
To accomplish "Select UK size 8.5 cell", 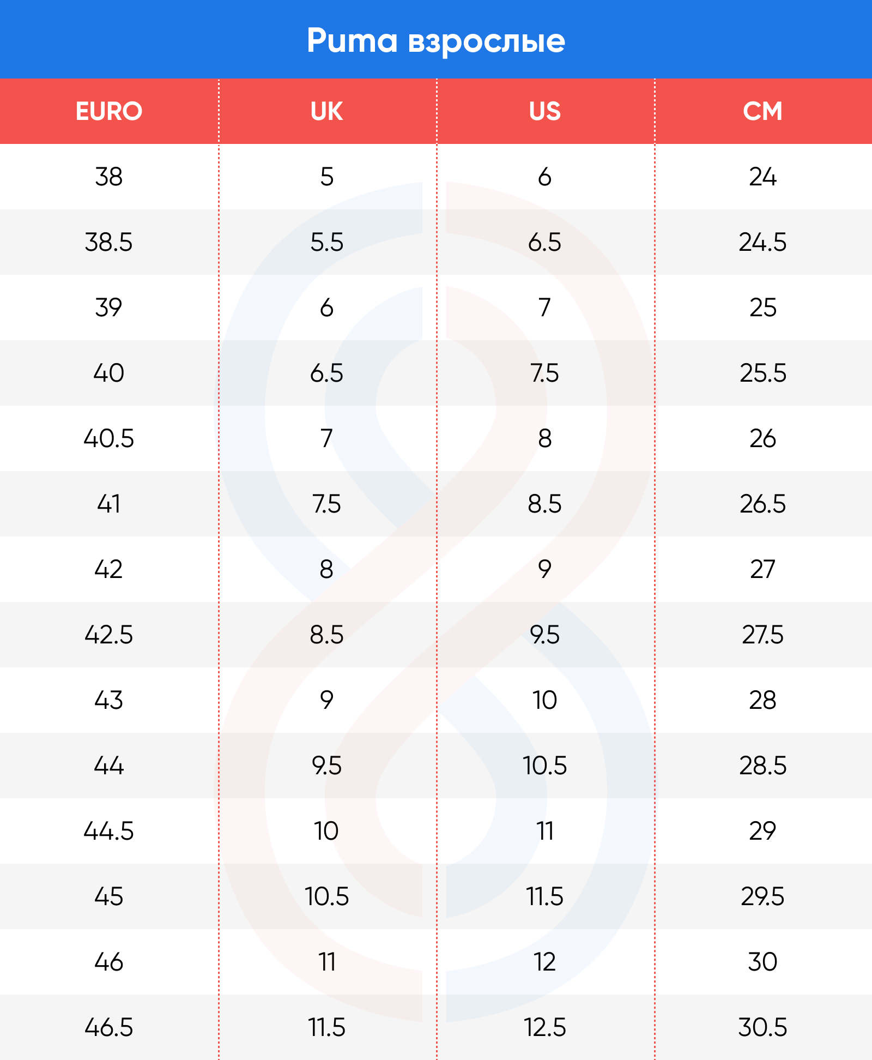I will pos(327,635).
